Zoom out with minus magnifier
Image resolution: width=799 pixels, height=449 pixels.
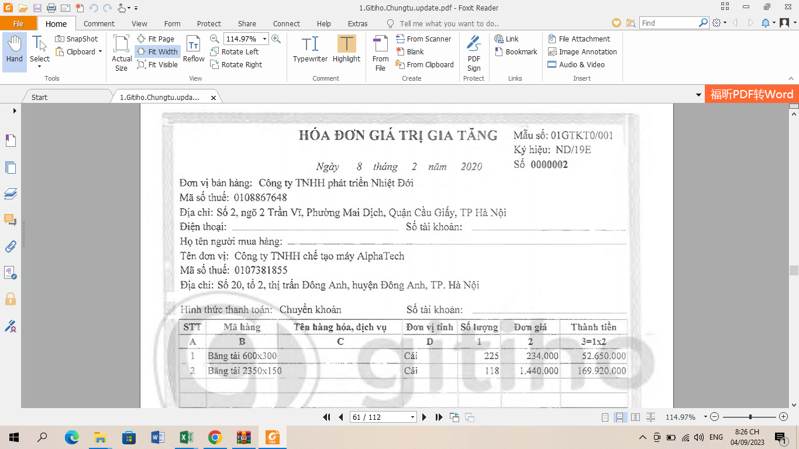coord(215,39)
